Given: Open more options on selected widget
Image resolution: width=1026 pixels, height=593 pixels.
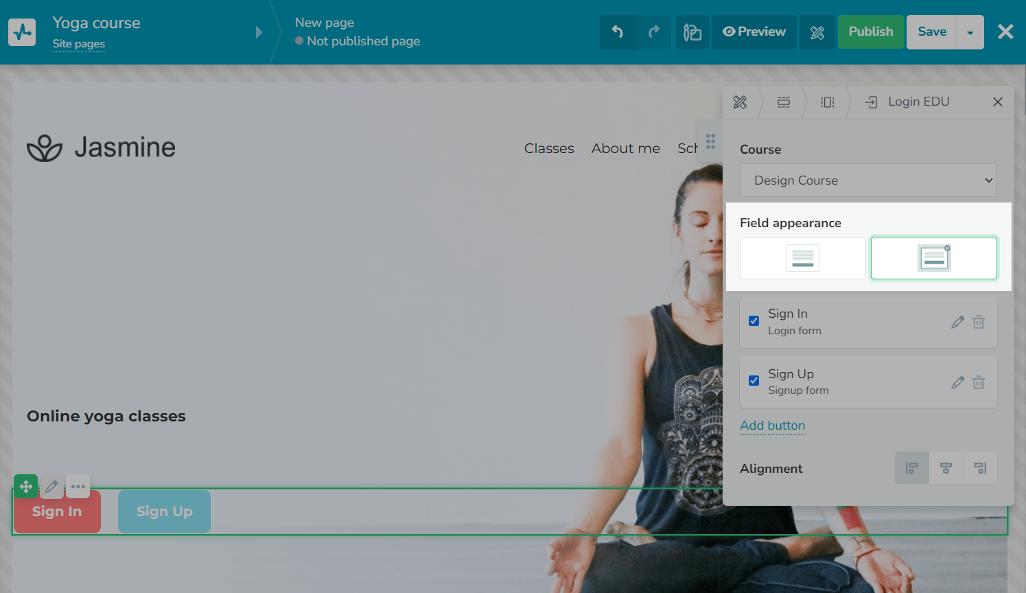Looking at the screenshot, I should (78, 487).
